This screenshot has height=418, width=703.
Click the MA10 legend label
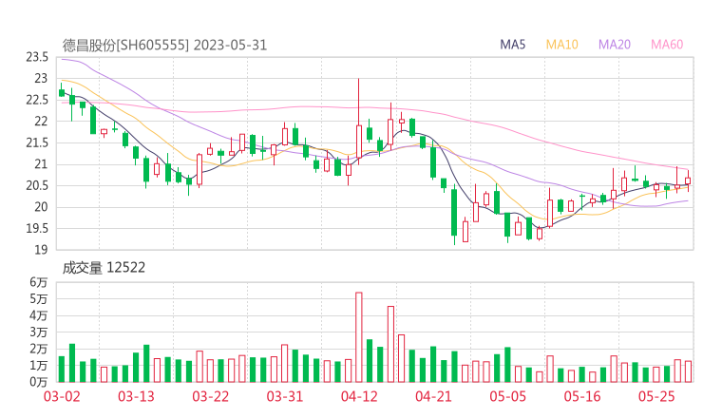(561, 45)
